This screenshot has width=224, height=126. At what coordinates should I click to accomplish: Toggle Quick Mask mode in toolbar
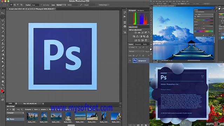coord(2,96)
